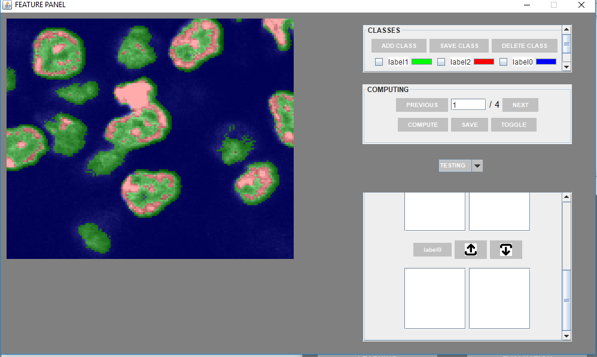Pick the blue label0 color swatch
This screenshot has width=597, height=357.
click(546, 62)
